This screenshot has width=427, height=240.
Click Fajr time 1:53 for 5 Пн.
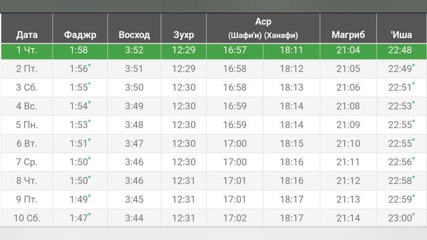[x=79, y=125]
